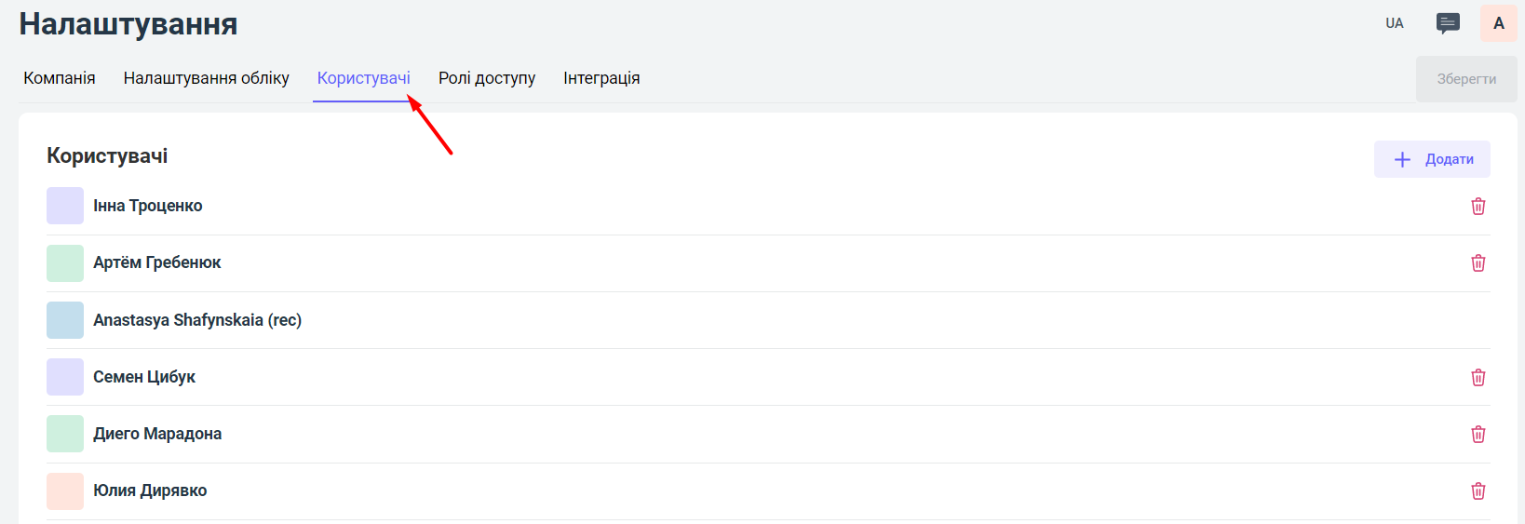Delete user Інна Троценко with trash icon
This screenshot has height=524, width=1525.
(1478, 207)
